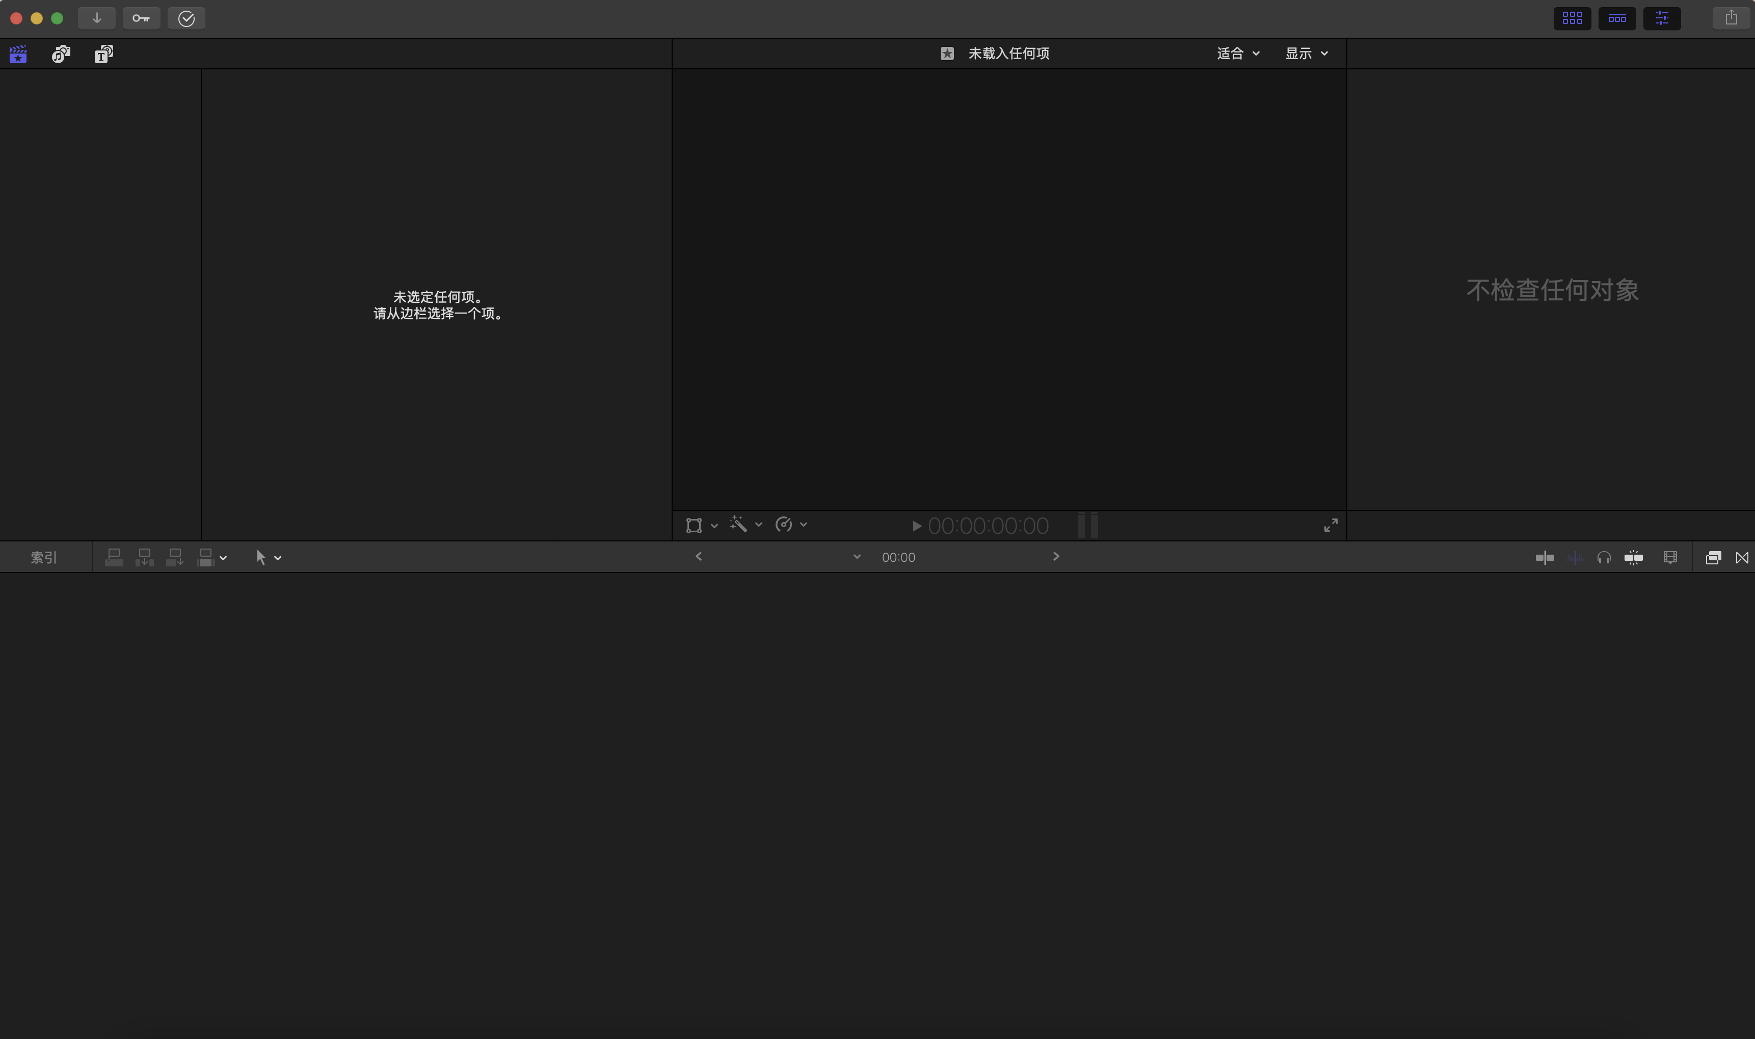Open the Transitions browser icon
The image size is (1755, 1039).
(1742, 557)
